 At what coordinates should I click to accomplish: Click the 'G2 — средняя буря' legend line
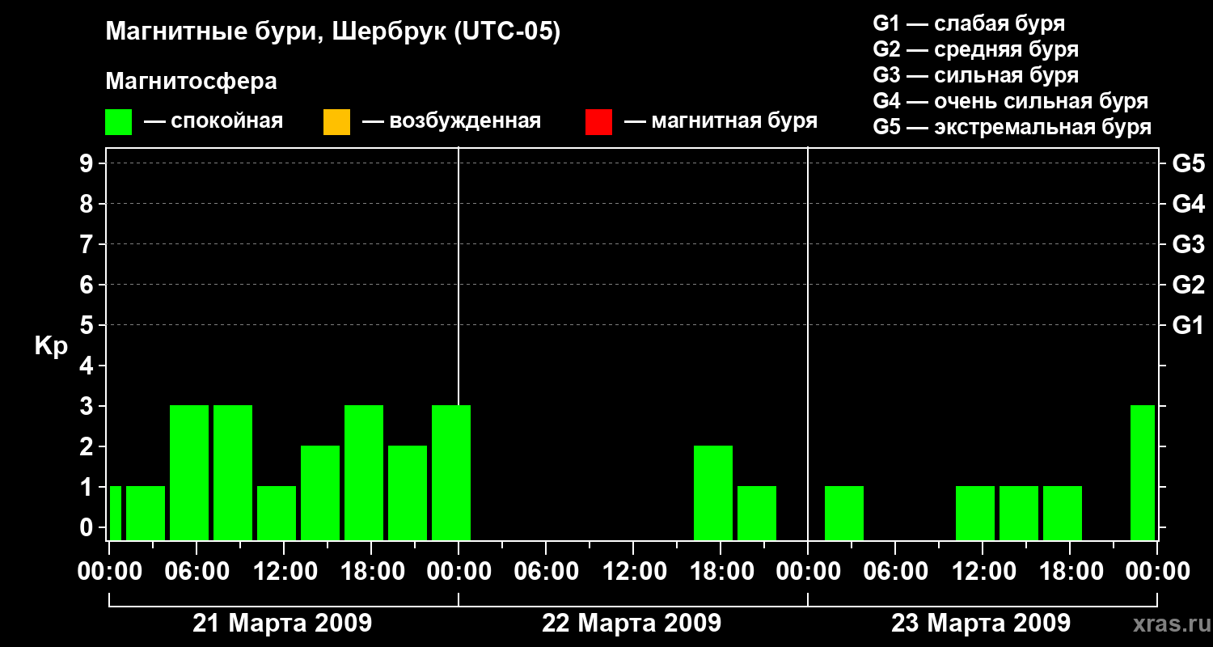[976, 49]
